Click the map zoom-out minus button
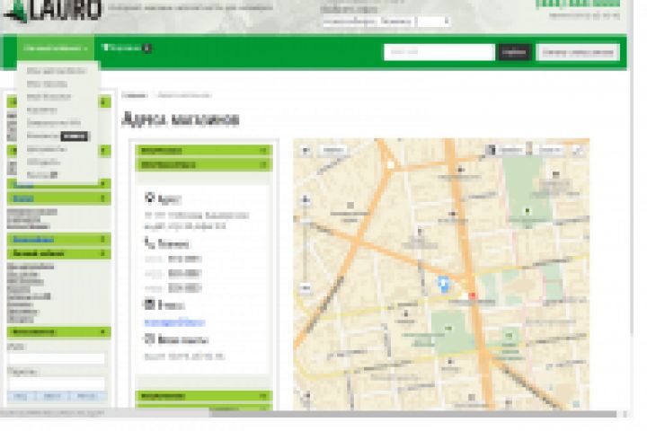The width and height of the screenshot is (647, 431). [x=306, y=287]
